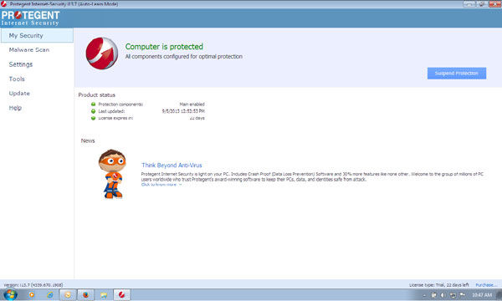Click the Main enabled status value
The height and width of the screenshot is (301, 502).
192,105
